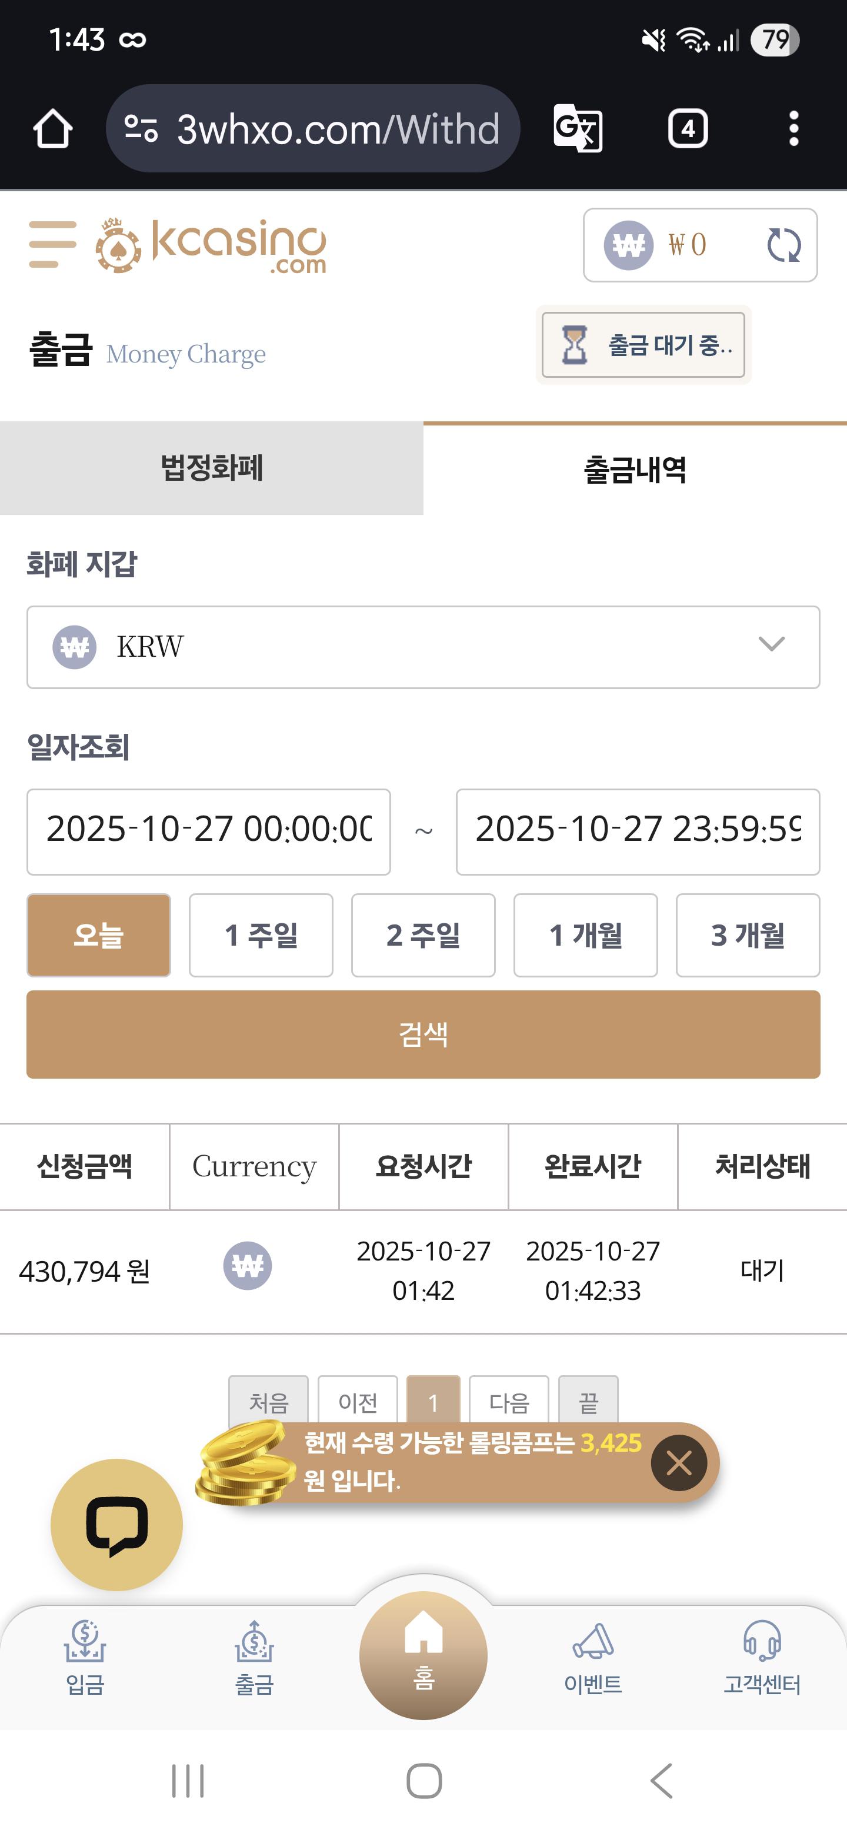This screenshot has width=847, height=1836.
Task: Open 고객센터 customer center icon
Action: [x=762, y=1658]
